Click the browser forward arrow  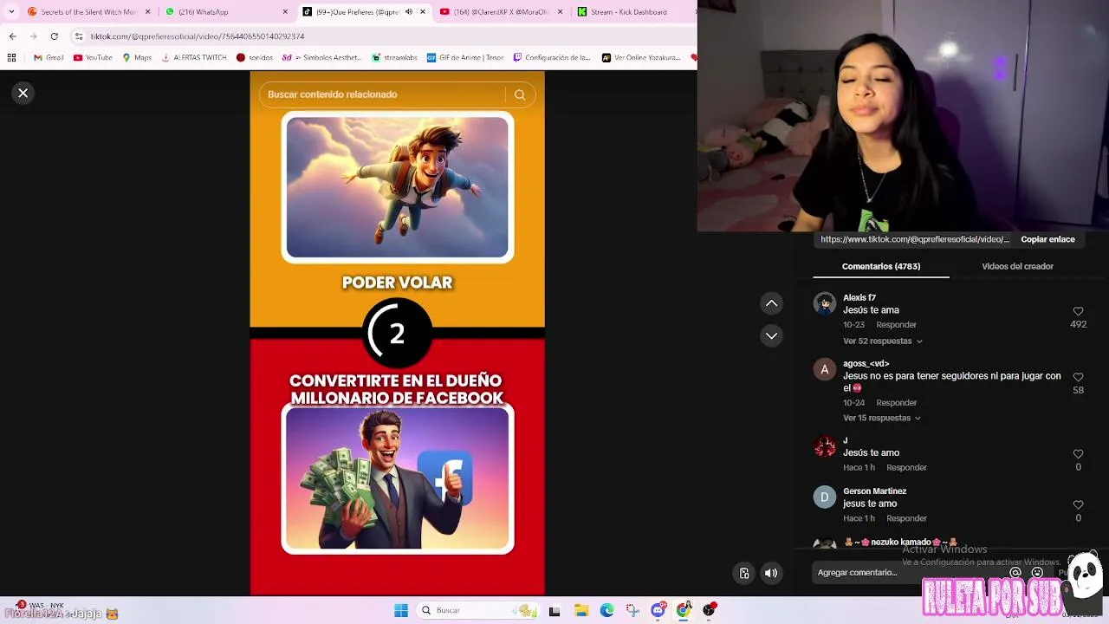[33, 36]
